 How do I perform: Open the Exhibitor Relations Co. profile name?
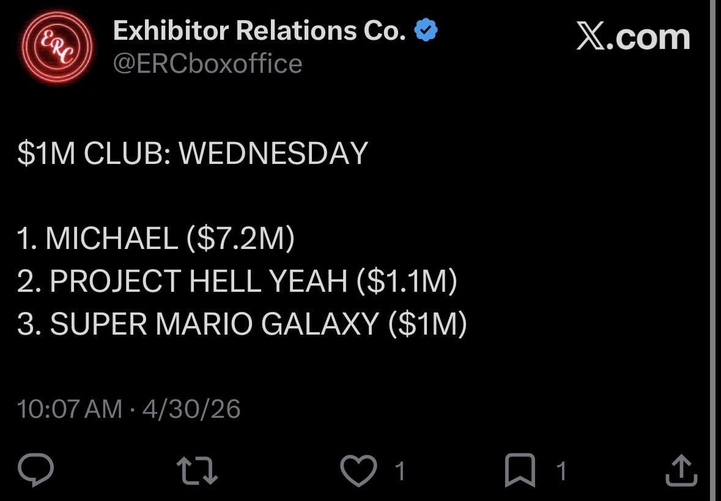tap(259, 31)
